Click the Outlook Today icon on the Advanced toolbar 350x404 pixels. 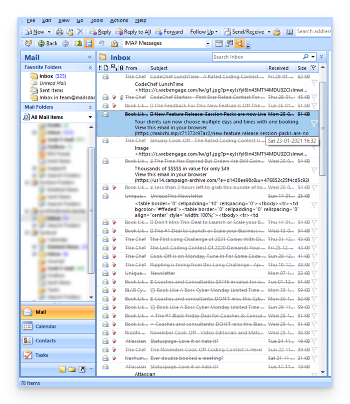click(x=28, y=43)
